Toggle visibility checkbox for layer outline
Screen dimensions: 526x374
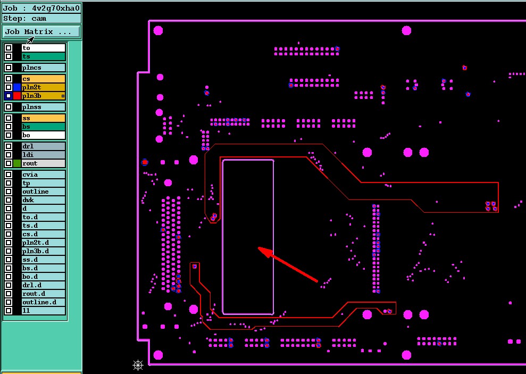pos(9,192)
